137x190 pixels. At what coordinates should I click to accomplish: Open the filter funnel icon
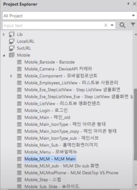pos(133,25)
